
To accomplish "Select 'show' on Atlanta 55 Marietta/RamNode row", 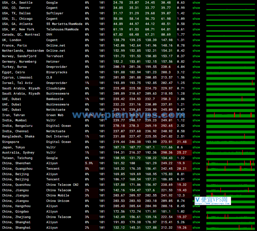I will (196, 24).
